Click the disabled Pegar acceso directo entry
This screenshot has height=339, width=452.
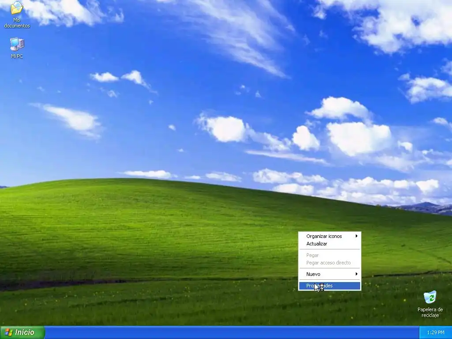pos(329,263)
